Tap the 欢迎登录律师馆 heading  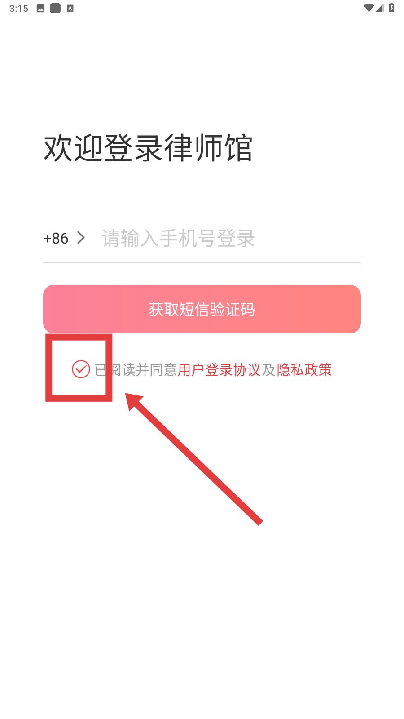point(148,147)
